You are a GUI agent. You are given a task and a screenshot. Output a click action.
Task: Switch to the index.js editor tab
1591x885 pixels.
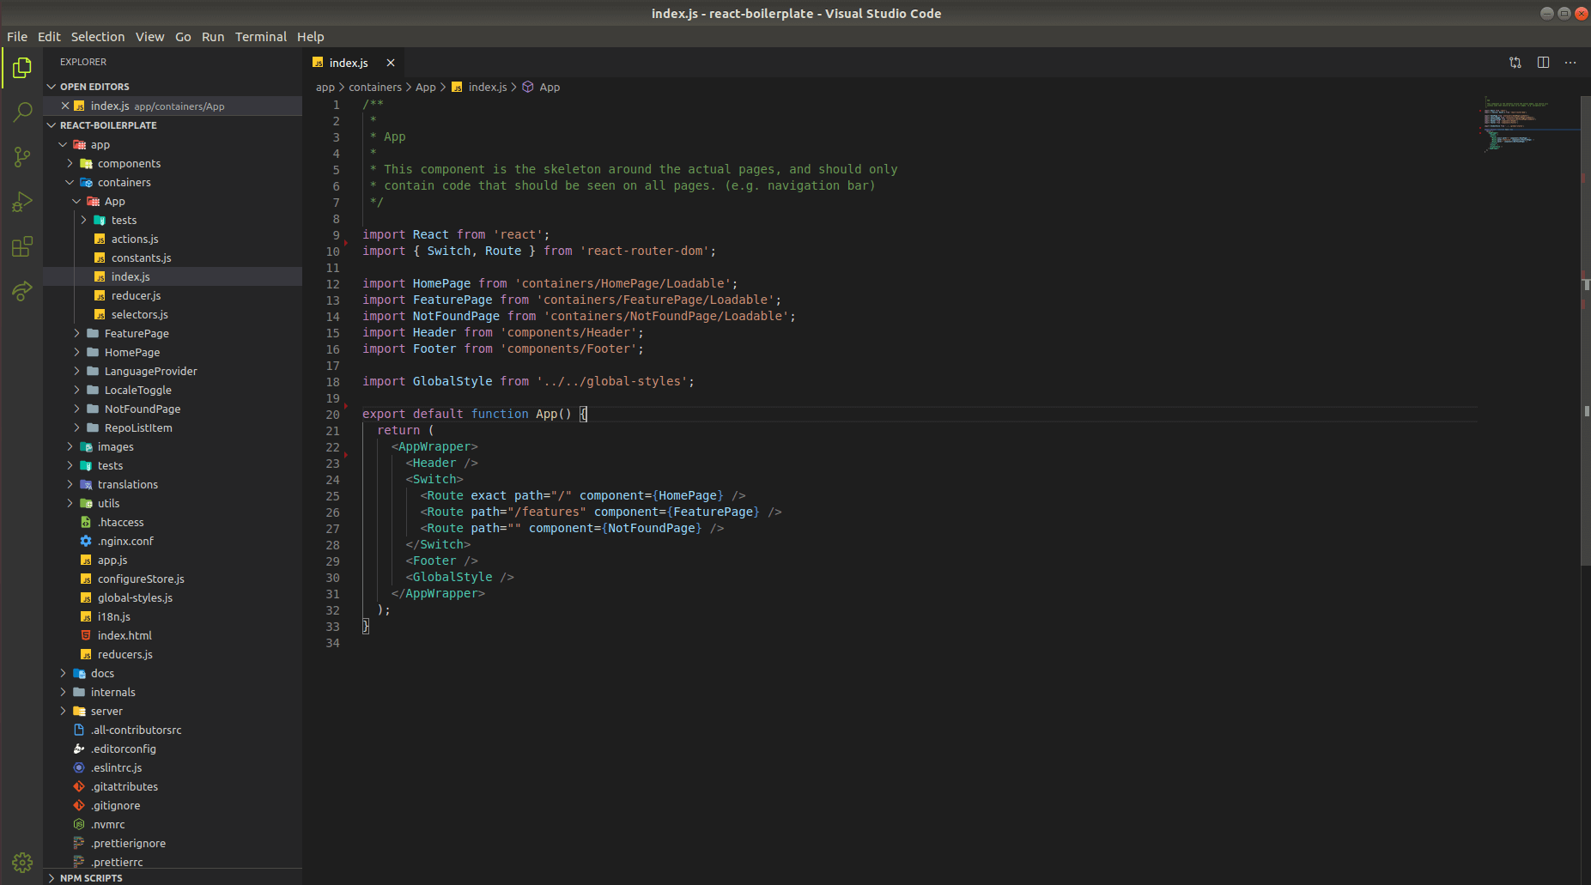point(348,62)
